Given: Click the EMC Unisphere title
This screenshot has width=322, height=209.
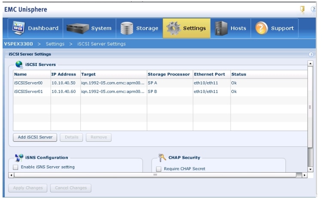Looking at the screenshot, I should [26, 9].
